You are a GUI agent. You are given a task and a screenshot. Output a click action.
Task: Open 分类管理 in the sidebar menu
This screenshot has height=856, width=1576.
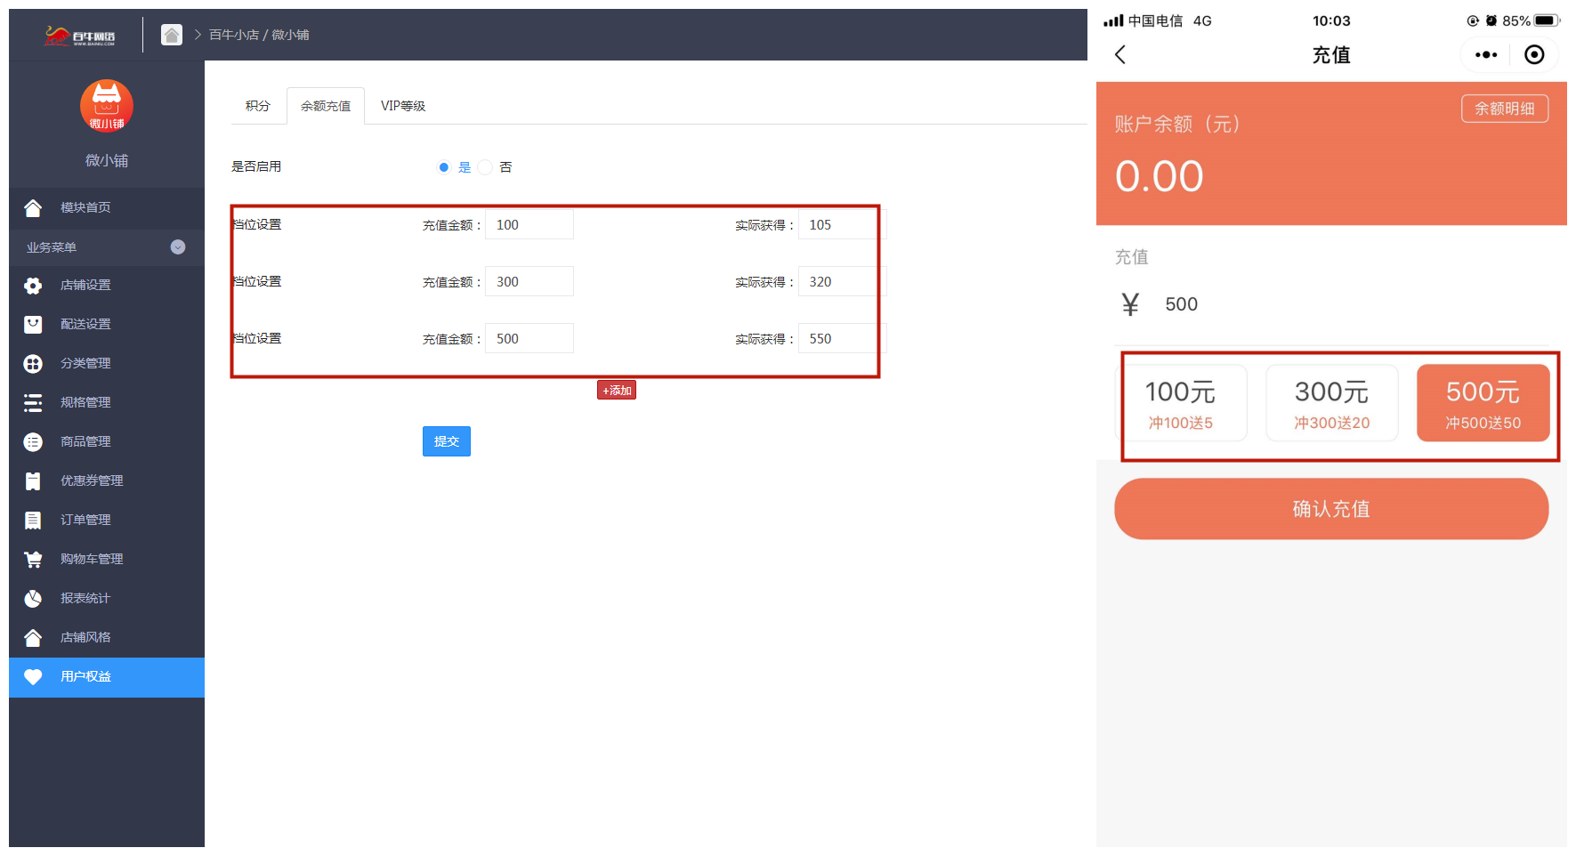[107, 363]
